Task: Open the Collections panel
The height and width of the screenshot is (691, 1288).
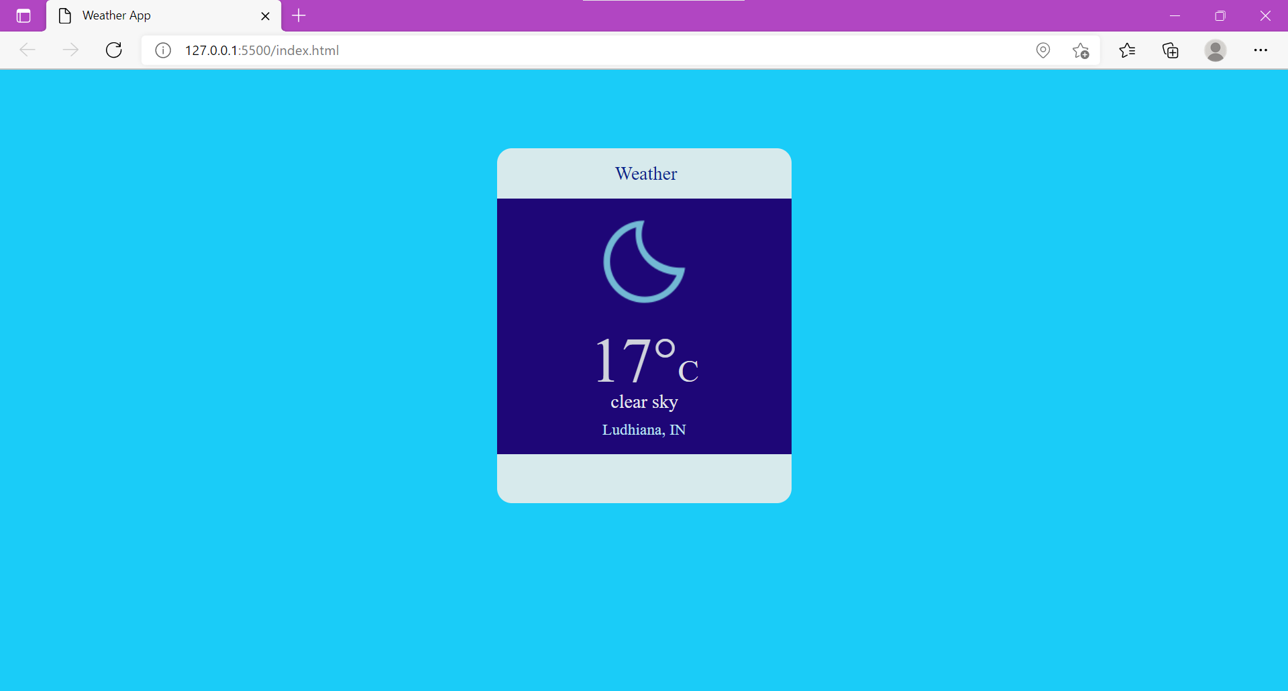Action: point(1171,50)
